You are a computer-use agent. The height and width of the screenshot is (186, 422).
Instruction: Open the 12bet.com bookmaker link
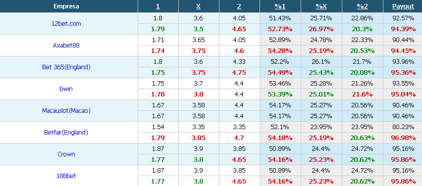tap(66, 24)
